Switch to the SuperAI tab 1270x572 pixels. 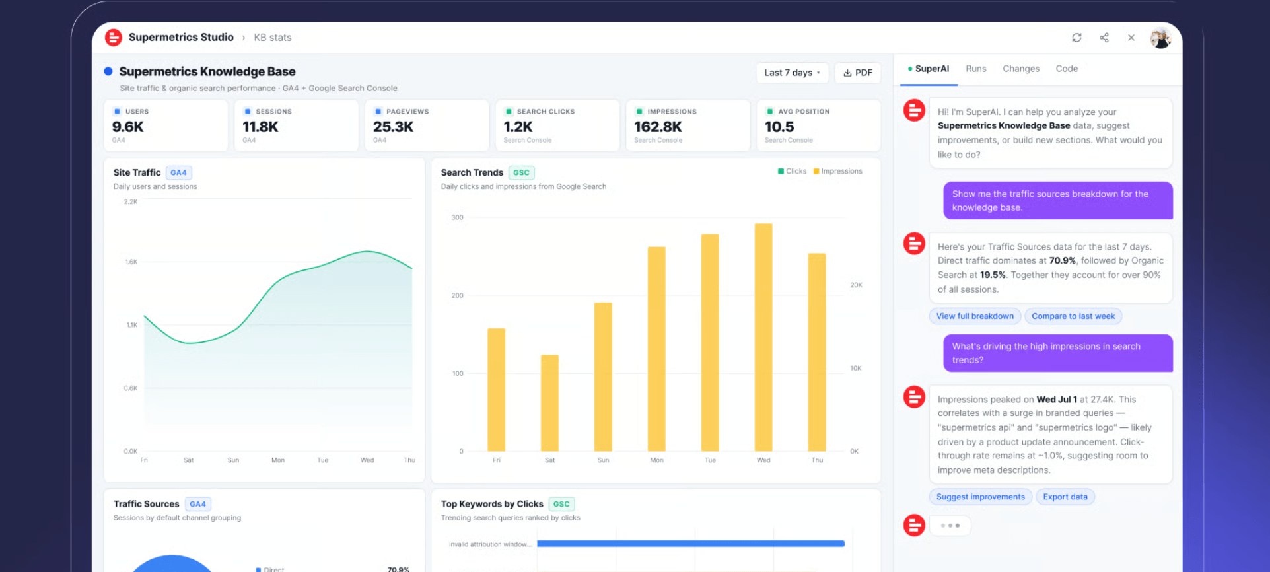click(x=929, y=69)
